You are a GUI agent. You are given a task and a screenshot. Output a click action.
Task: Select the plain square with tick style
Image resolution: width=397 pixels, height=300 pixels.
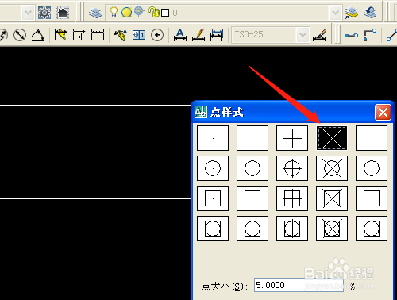372,198
